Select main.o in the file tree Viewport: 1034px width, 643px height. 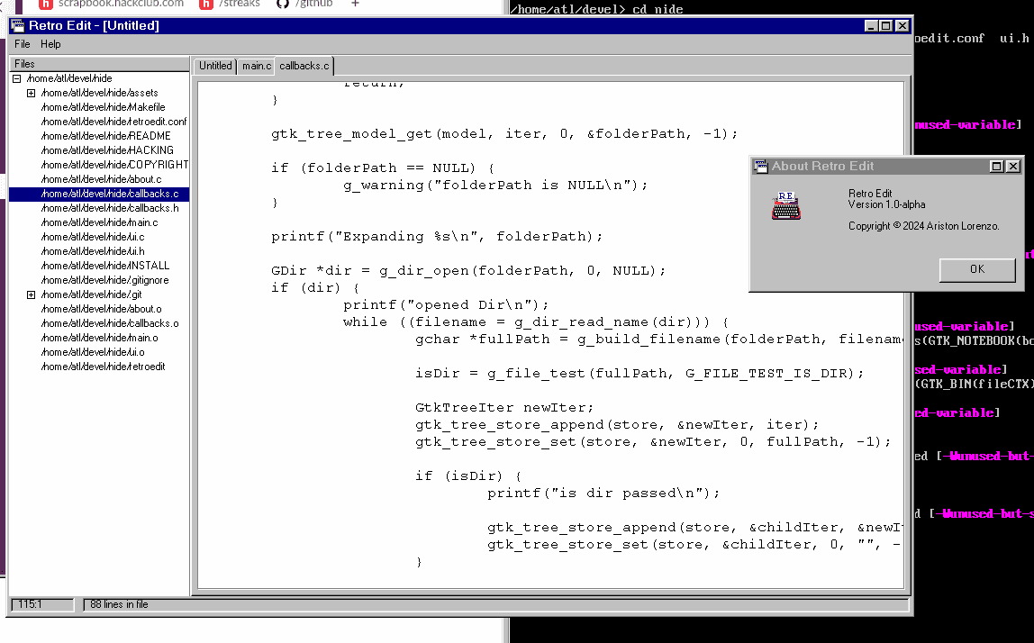(99, 339)
